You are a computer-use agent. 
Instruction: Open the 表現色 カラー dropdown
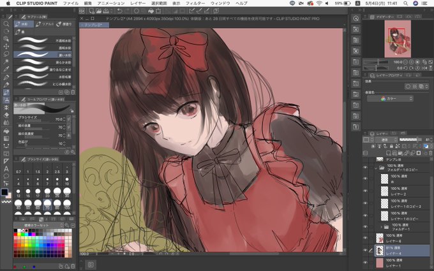pyautogui.click(x=390, y=98)
